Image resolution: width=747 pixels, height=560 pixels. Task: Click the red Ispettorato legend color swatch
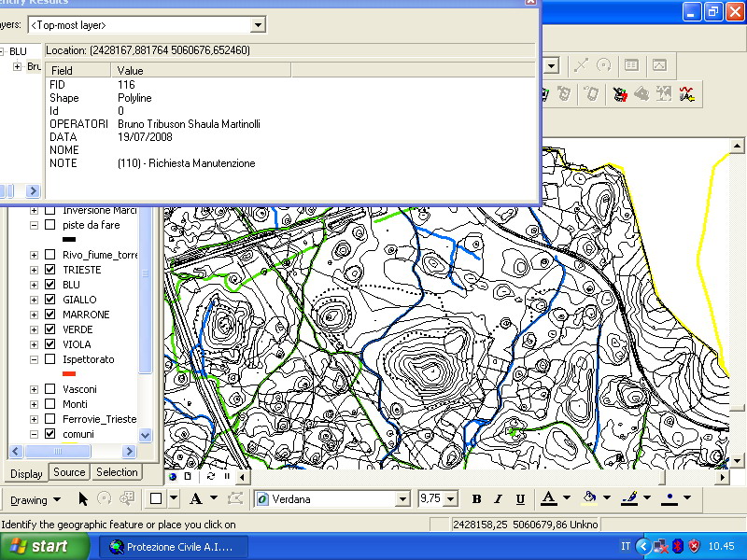(68, 373)
